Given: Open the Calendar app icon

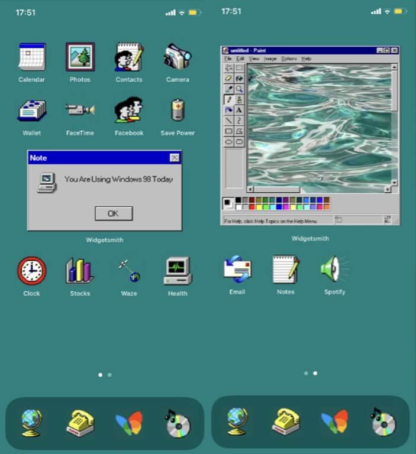Looking at the screenshot, I should 31,57.
